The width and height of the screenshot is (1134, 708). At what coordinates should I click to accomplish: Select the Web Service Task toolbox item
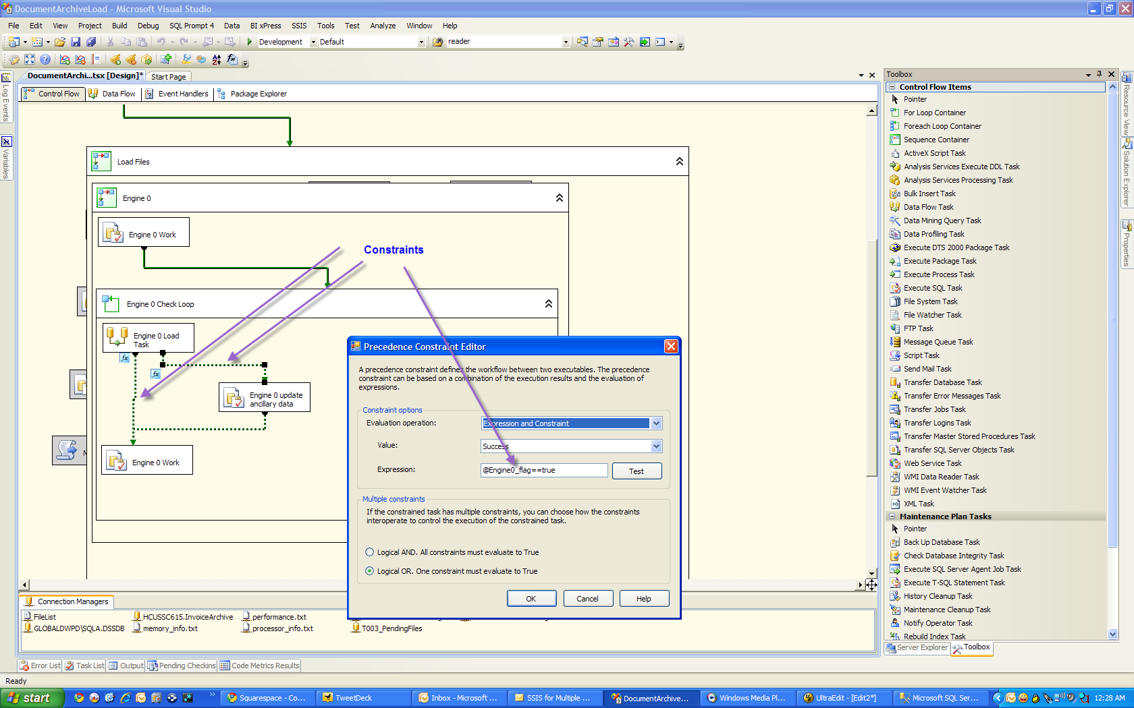click(932, 463)
